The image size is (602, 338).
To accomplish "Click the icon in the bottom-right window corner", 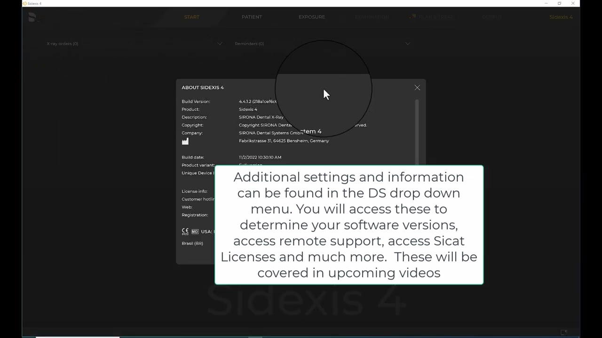I will (x=564, y=332).
